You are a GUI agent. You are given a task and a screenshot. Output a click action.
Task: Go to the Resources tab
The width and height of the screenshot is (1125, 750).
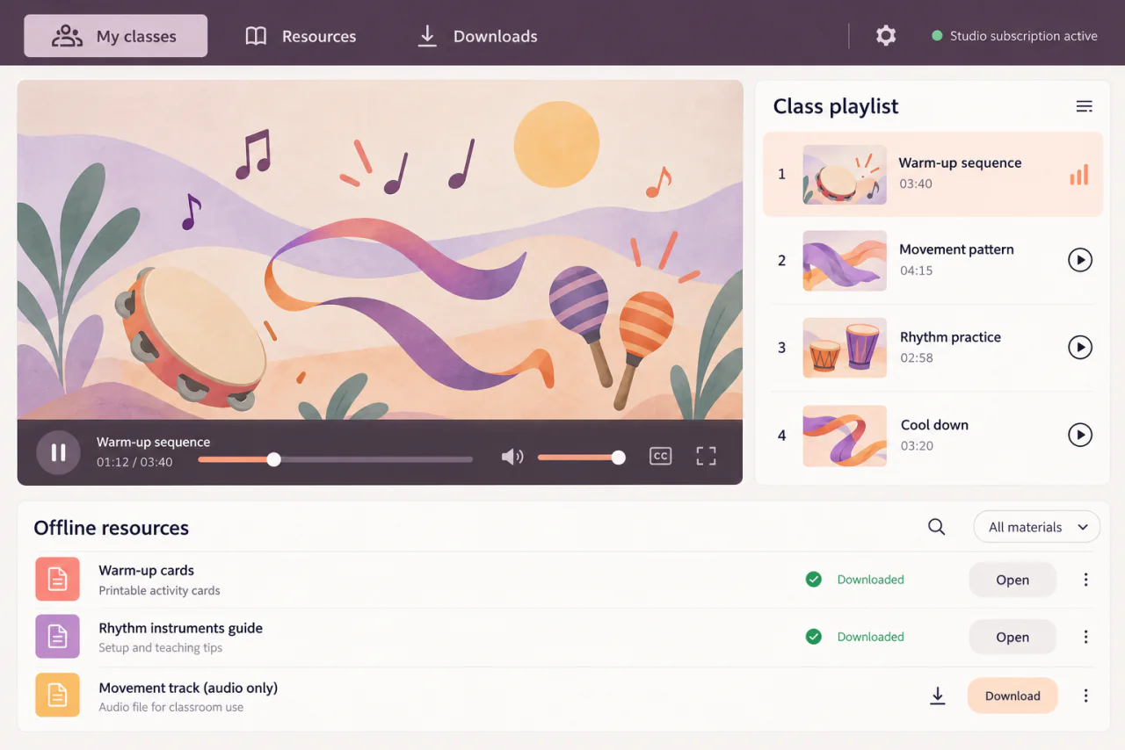pos(301,36)
